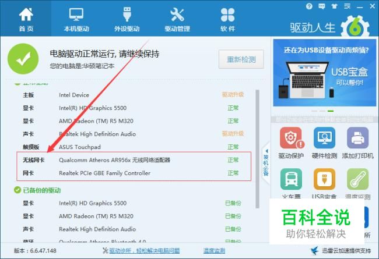Close the 驱动人生 window
The height and width of the screenshot is (259, 379).
pyautogui.click(x=373, y=6)
